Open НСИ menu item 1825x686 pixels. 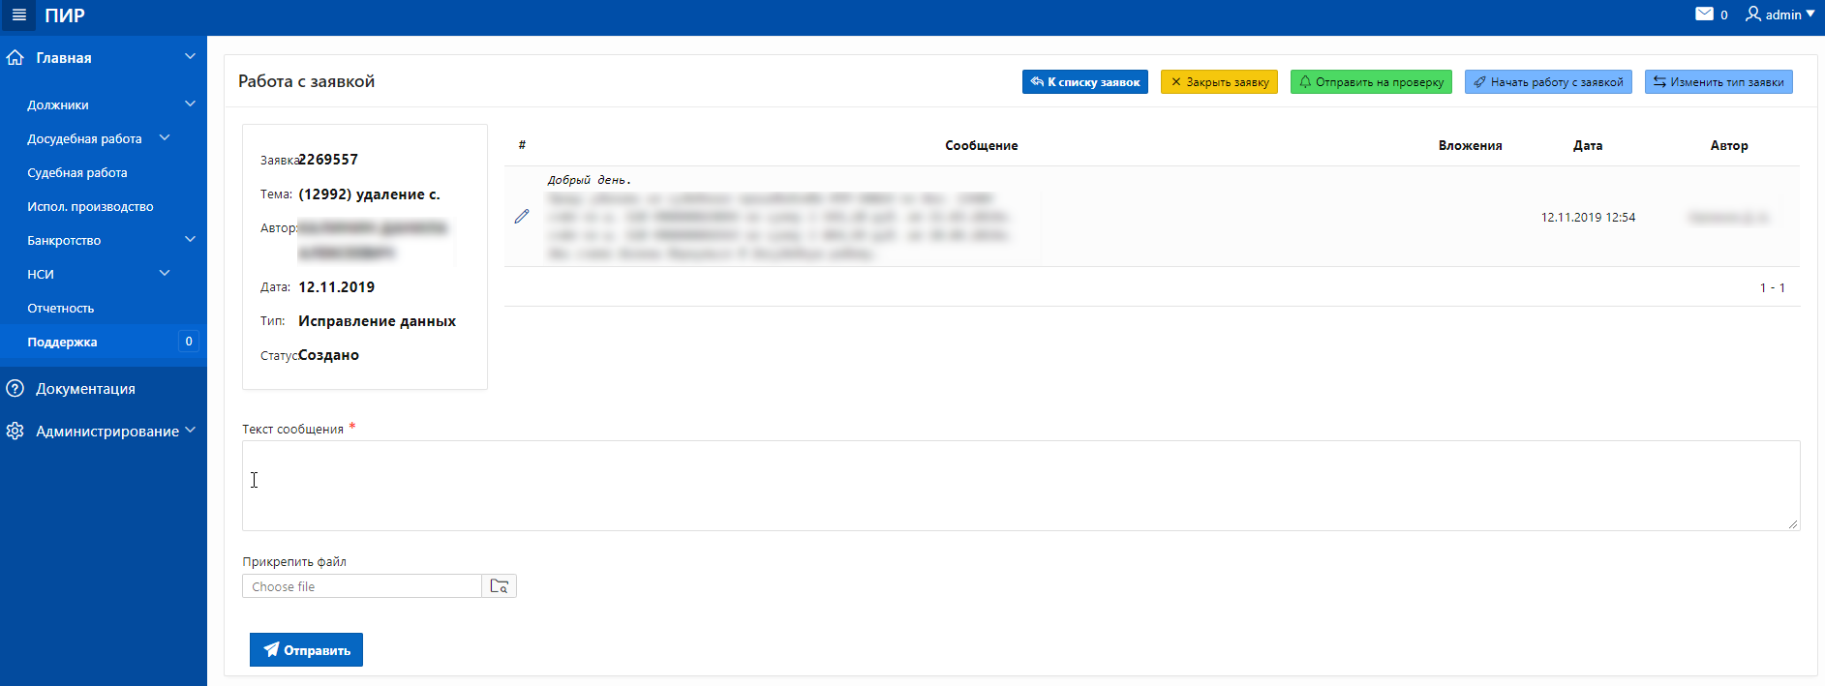coord(41,274)
